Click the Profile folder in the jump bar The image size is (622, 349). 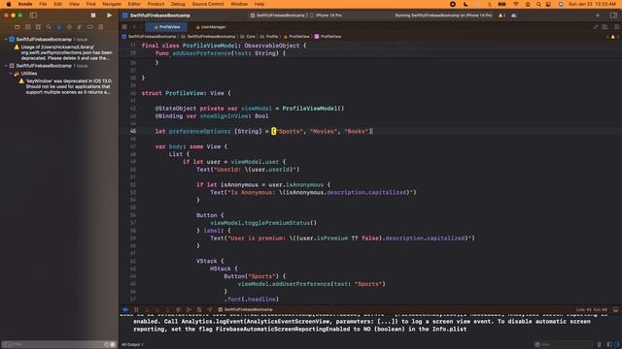tap(269, 37)
